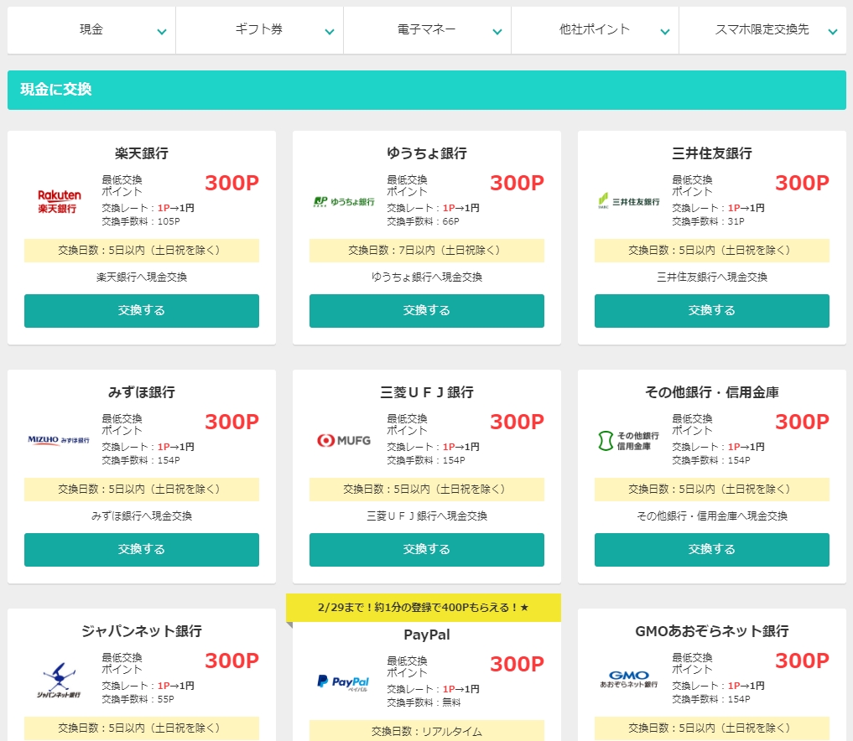This screenshot has width=853, height=741.
Task: Click the MUFG logo icon
Action: [343, 440]
